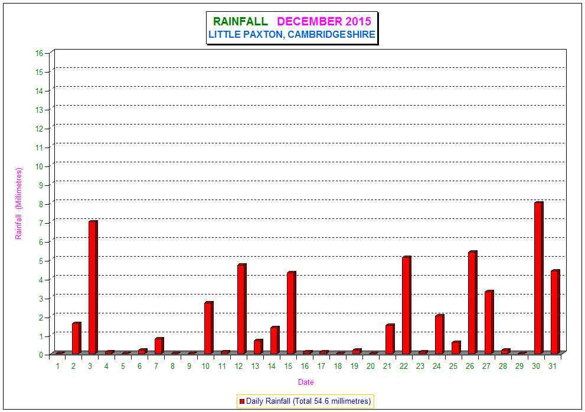585x412 pixels.
Task: Click the title text DECEMBER 2015
Action: pos(324,21)
